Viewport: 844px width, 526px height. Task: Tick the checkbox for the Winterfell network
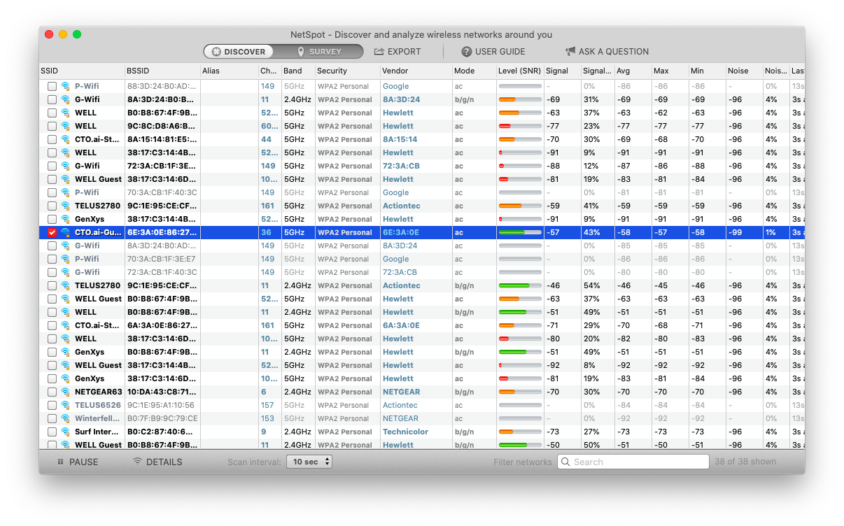(x=52, y=418)
